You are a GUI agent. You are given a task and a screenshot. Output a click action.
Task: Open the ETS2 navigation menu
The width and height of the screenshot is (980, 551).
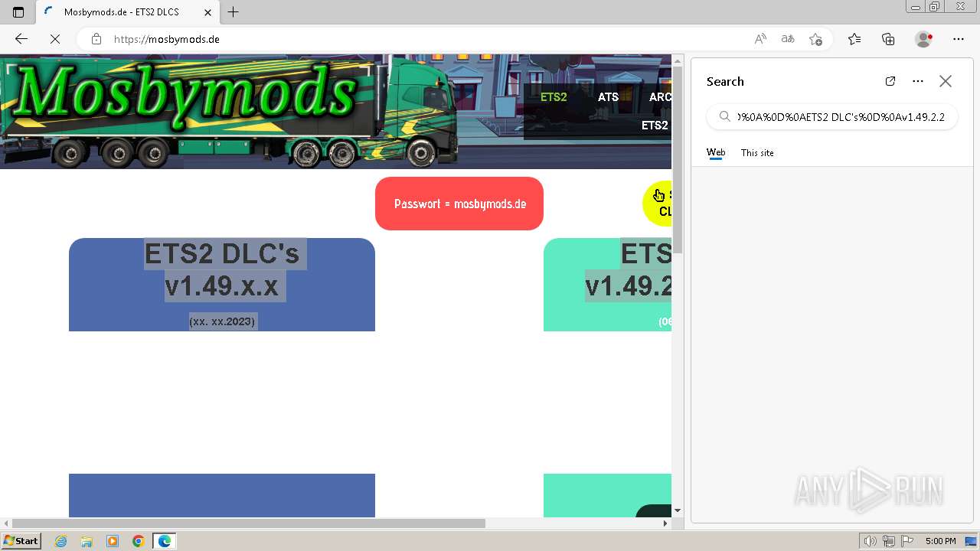[x=554, y=97]
